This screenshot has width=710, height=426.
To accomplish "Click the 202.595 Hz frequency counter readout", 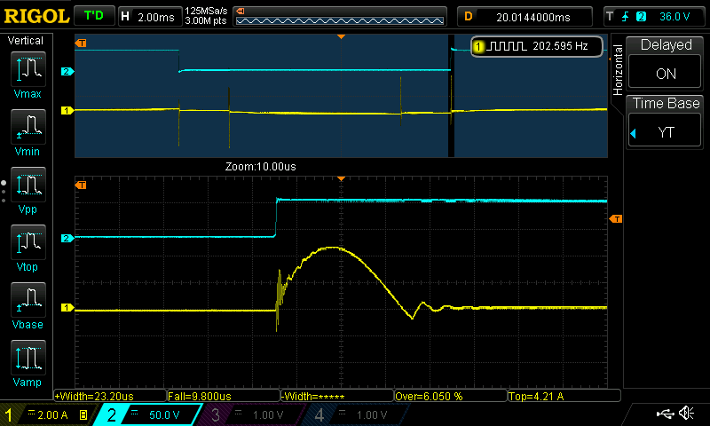I will click(537, 46).
